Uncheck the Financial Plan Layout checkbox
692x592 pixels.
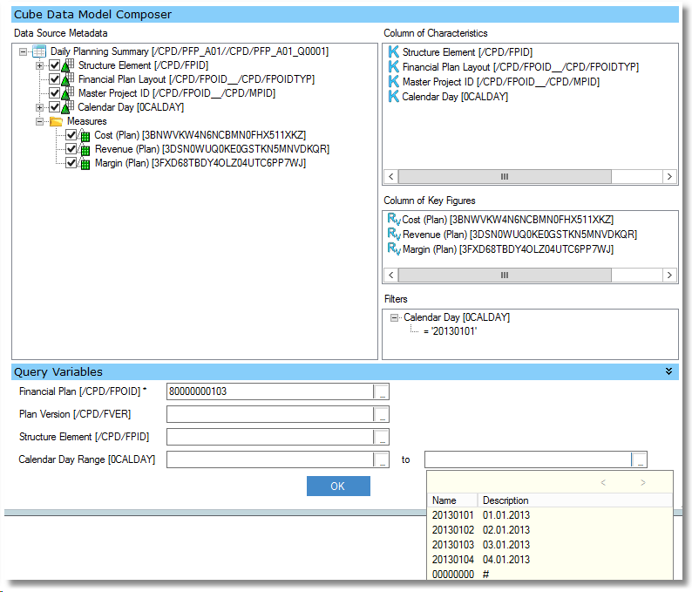click(54, 79)
